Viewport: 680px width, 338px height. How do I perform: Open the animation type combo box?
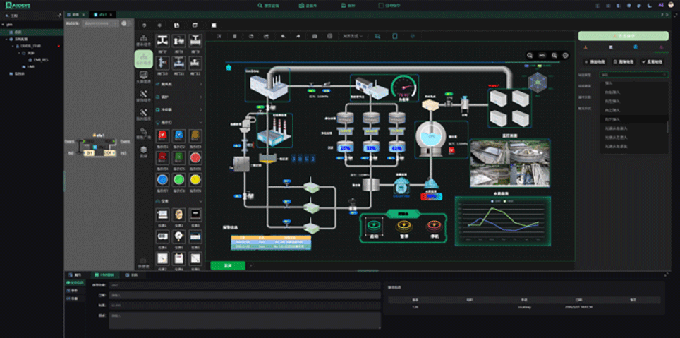tap(634, 75)
